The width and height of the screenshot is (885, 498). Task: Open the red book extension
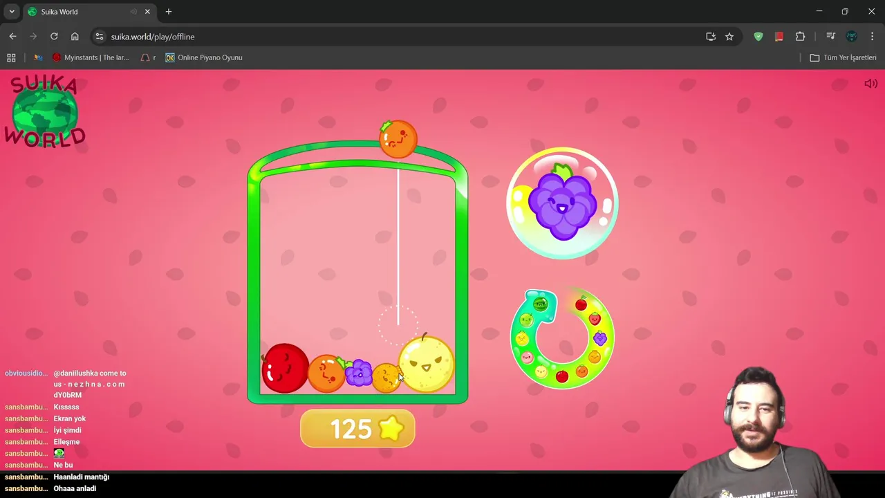779,37
